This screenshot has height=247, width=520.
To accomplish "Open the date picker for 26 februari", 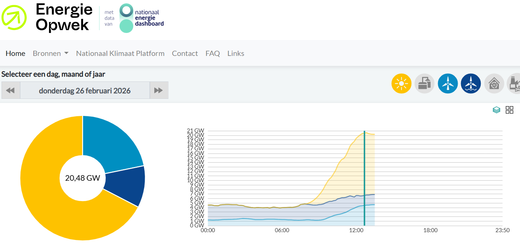I will point(85,90).
